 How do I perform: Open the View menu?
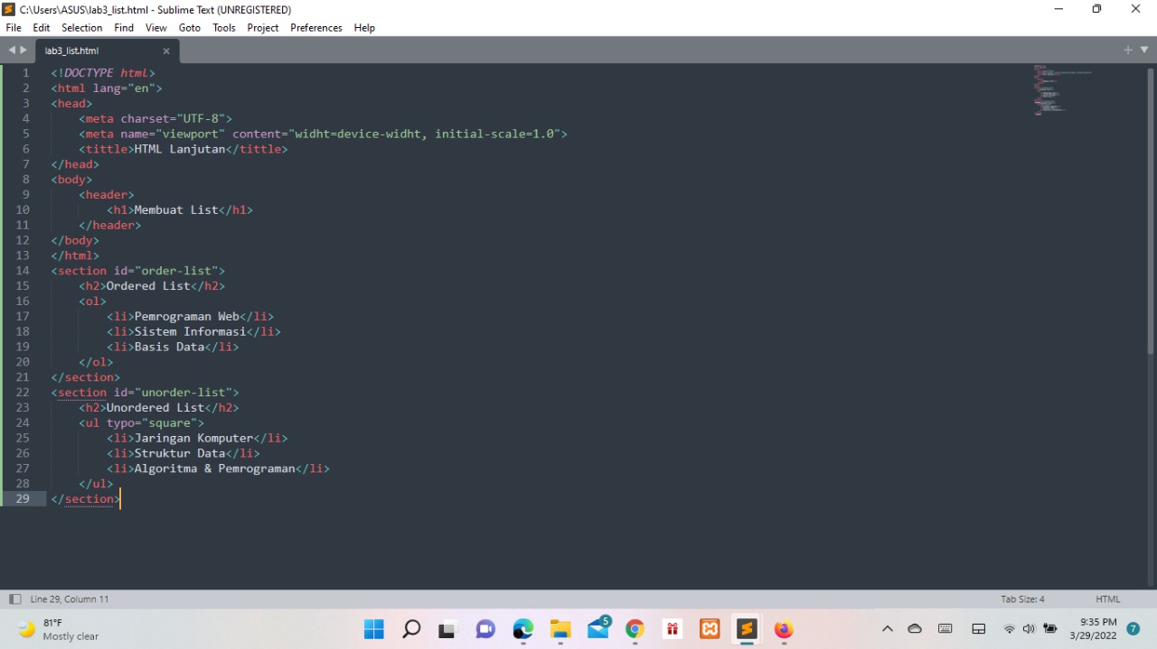tap(156, 28)
